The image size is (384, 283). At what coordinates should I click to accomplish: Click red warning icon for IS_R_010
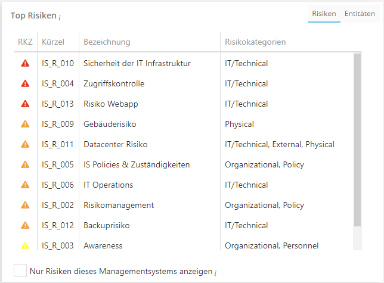[x=25, y=63]
